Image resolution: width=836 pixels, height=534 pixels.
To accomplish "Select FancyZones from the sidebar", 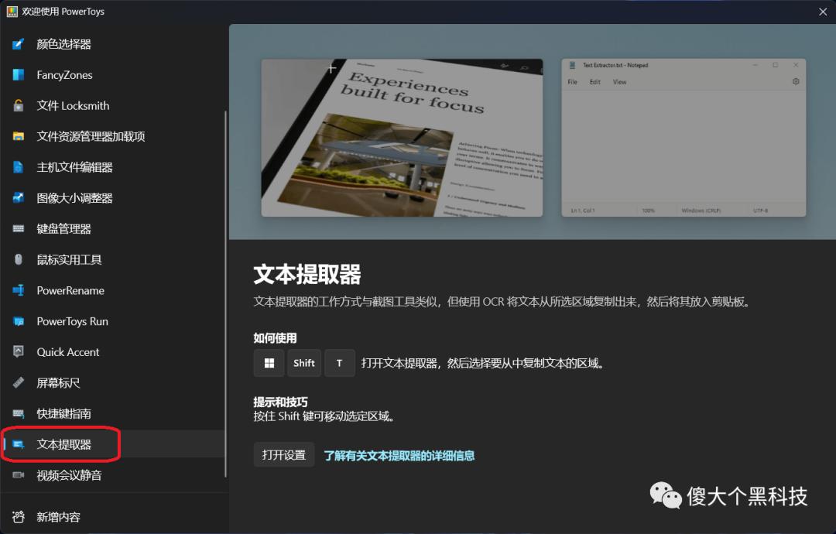I will [x=62, y=74].
